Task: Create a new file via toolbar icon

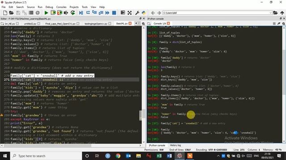Action: coord(5,13)
